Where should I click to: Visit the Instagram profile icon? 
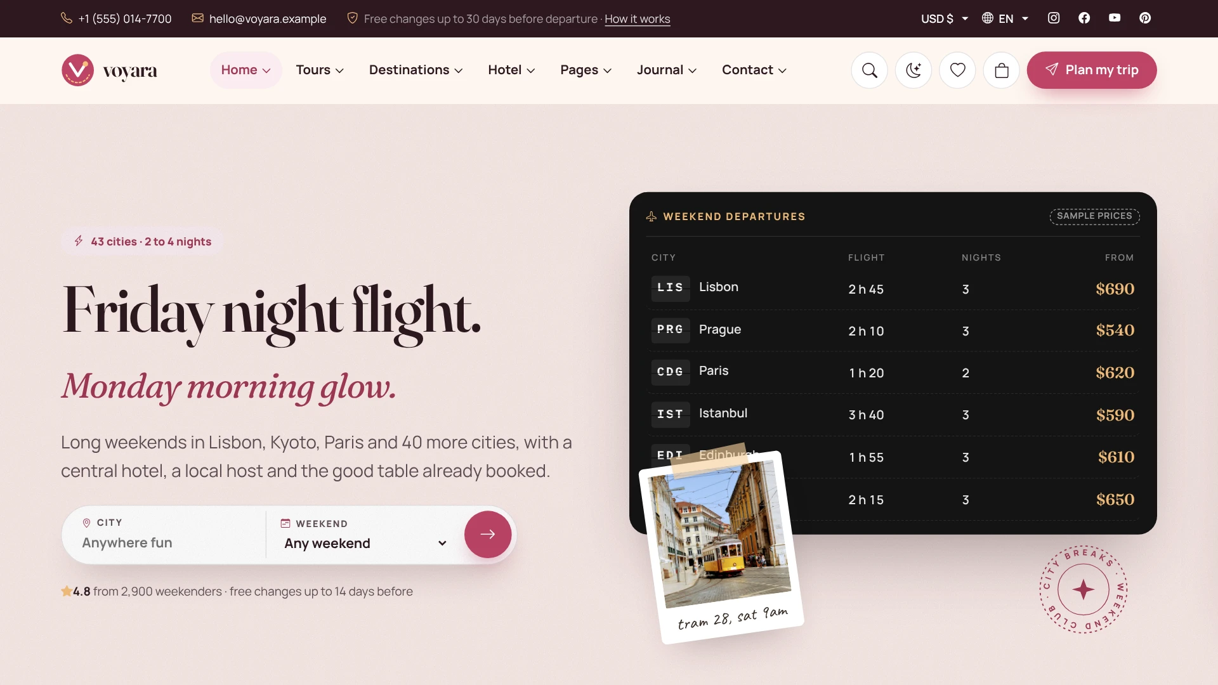[x=1054, y=18]
